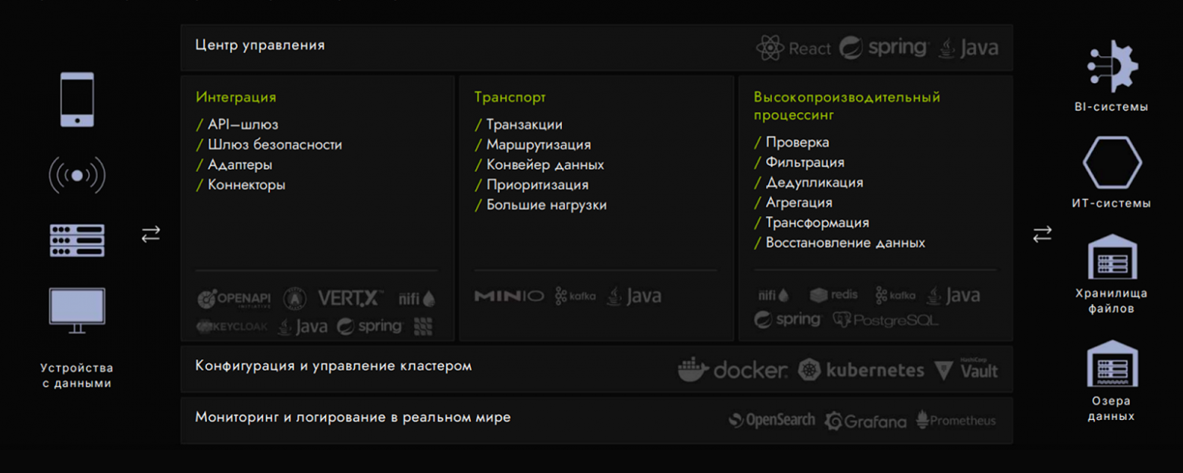Open the Центр управления tab
Image resolution: width=1183 pixels, height=473 pixels.
tap(260, 45)
